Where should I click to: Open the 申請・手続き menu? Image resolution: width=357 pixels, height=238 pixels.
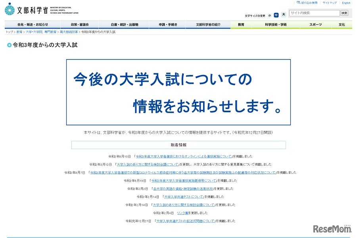coord(167,24)
